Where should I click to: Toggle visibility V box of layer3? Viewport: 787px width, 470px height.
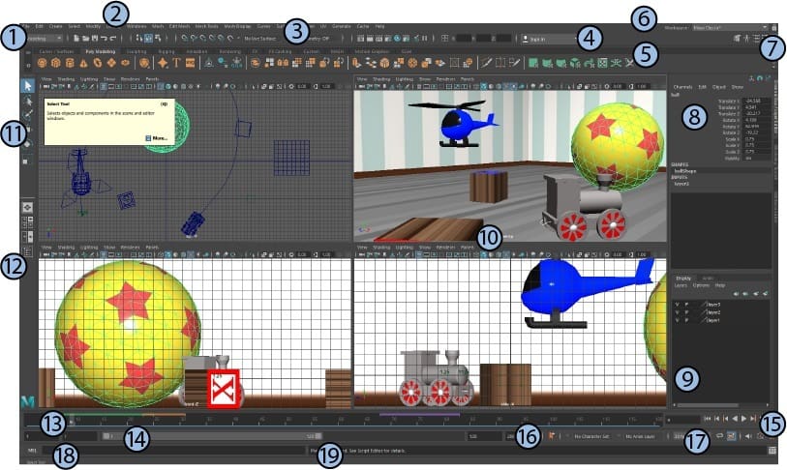(677, 305)
